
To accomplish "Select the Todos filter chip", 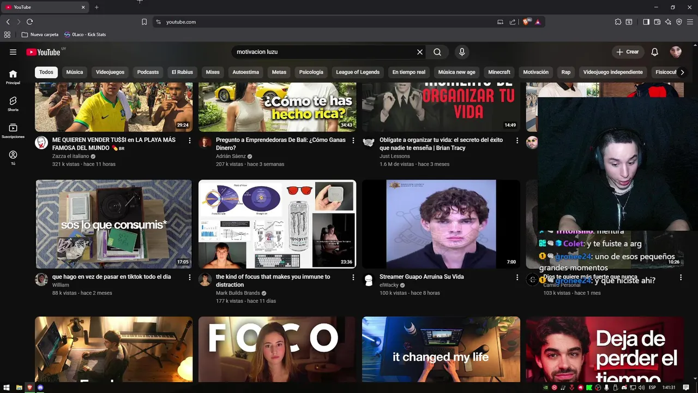I will pyautogui.click(x=46, y=72).
